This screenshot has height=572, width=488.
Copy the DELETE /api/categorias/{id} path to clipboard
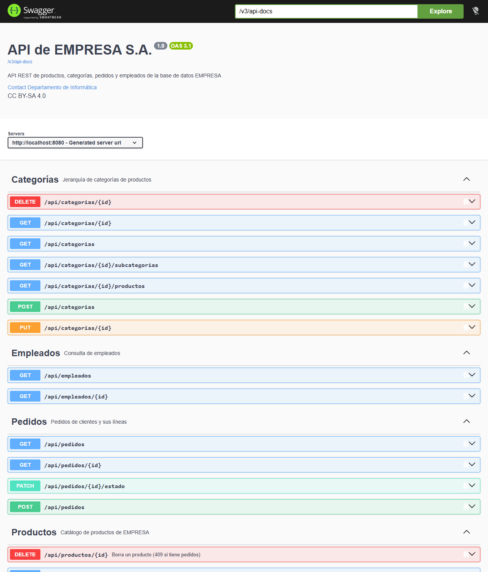[x=466, y=202]
